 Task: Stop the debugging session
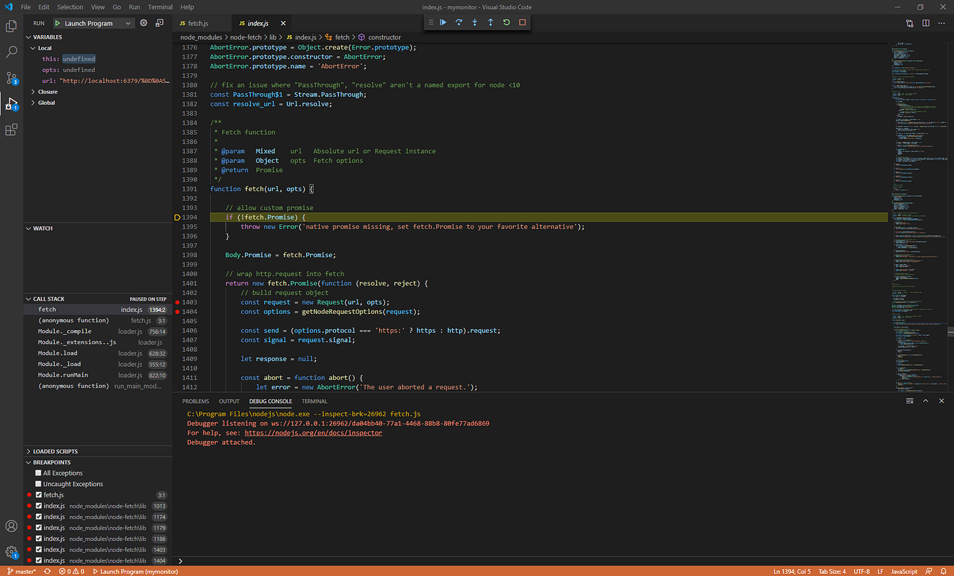click(522, 22)
